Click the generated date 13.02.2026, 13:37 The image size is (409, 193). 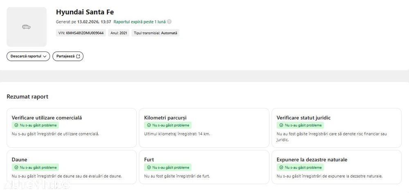(94, 22)
